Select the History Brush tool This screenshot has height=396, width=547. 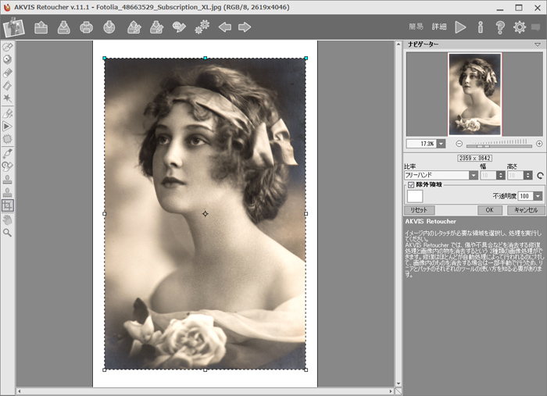(x=7, y=166)
